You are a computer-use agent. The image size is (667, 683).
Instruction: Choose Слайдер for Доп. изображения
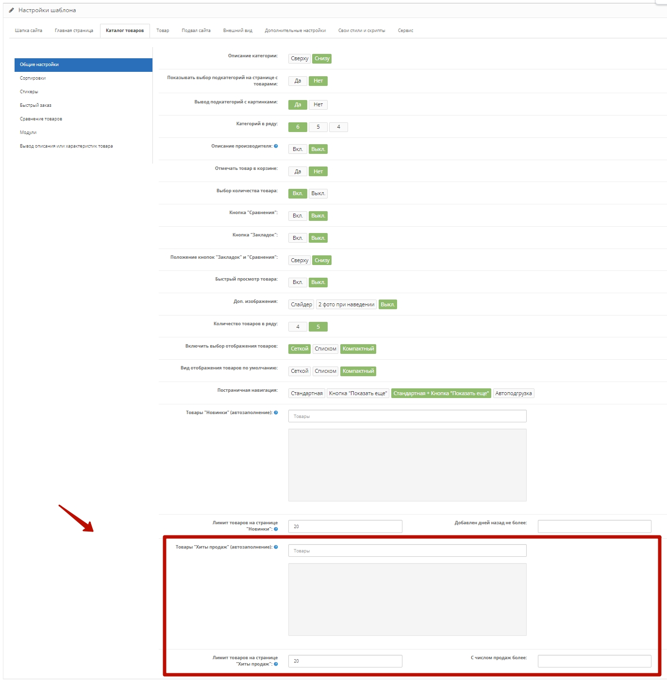pos(301,305)
